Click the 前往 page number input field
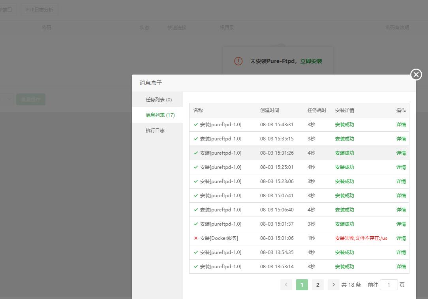The width and height of the screenshot is (428, 299). [x=389, y=285]
